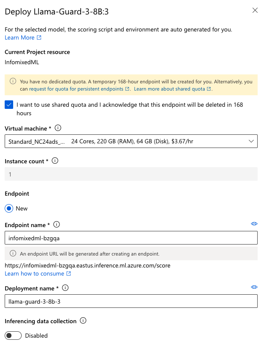
Task: Click the info icon in quota warning banner
Action: pyautogui.click(x=13, y=81)
